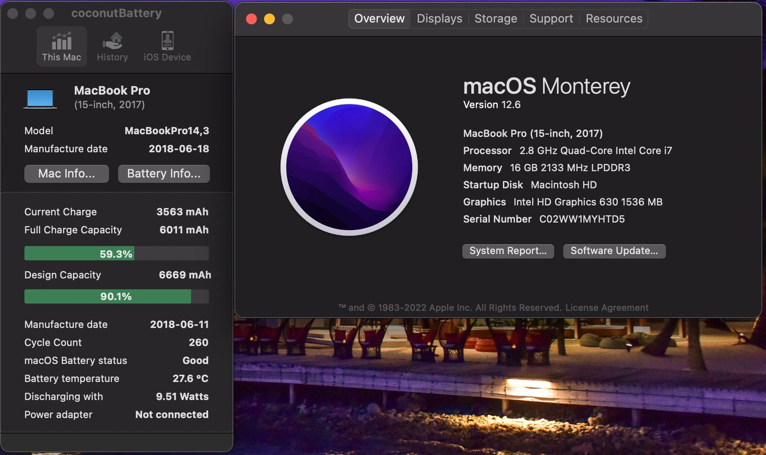Return to the Overview tab
This screenshot has height=455, width=766.
379,19
